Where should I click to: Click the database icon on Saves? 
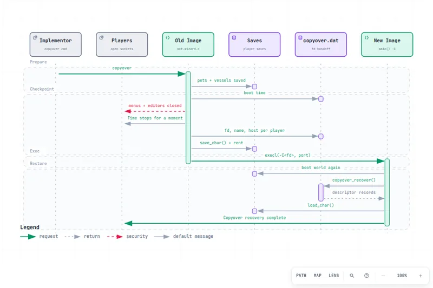click(234, 37)
